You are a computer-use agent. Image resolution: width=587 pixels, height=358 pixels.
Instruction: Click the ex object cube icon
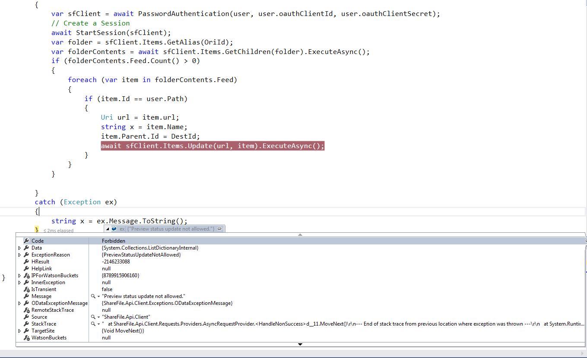[114, 229]
